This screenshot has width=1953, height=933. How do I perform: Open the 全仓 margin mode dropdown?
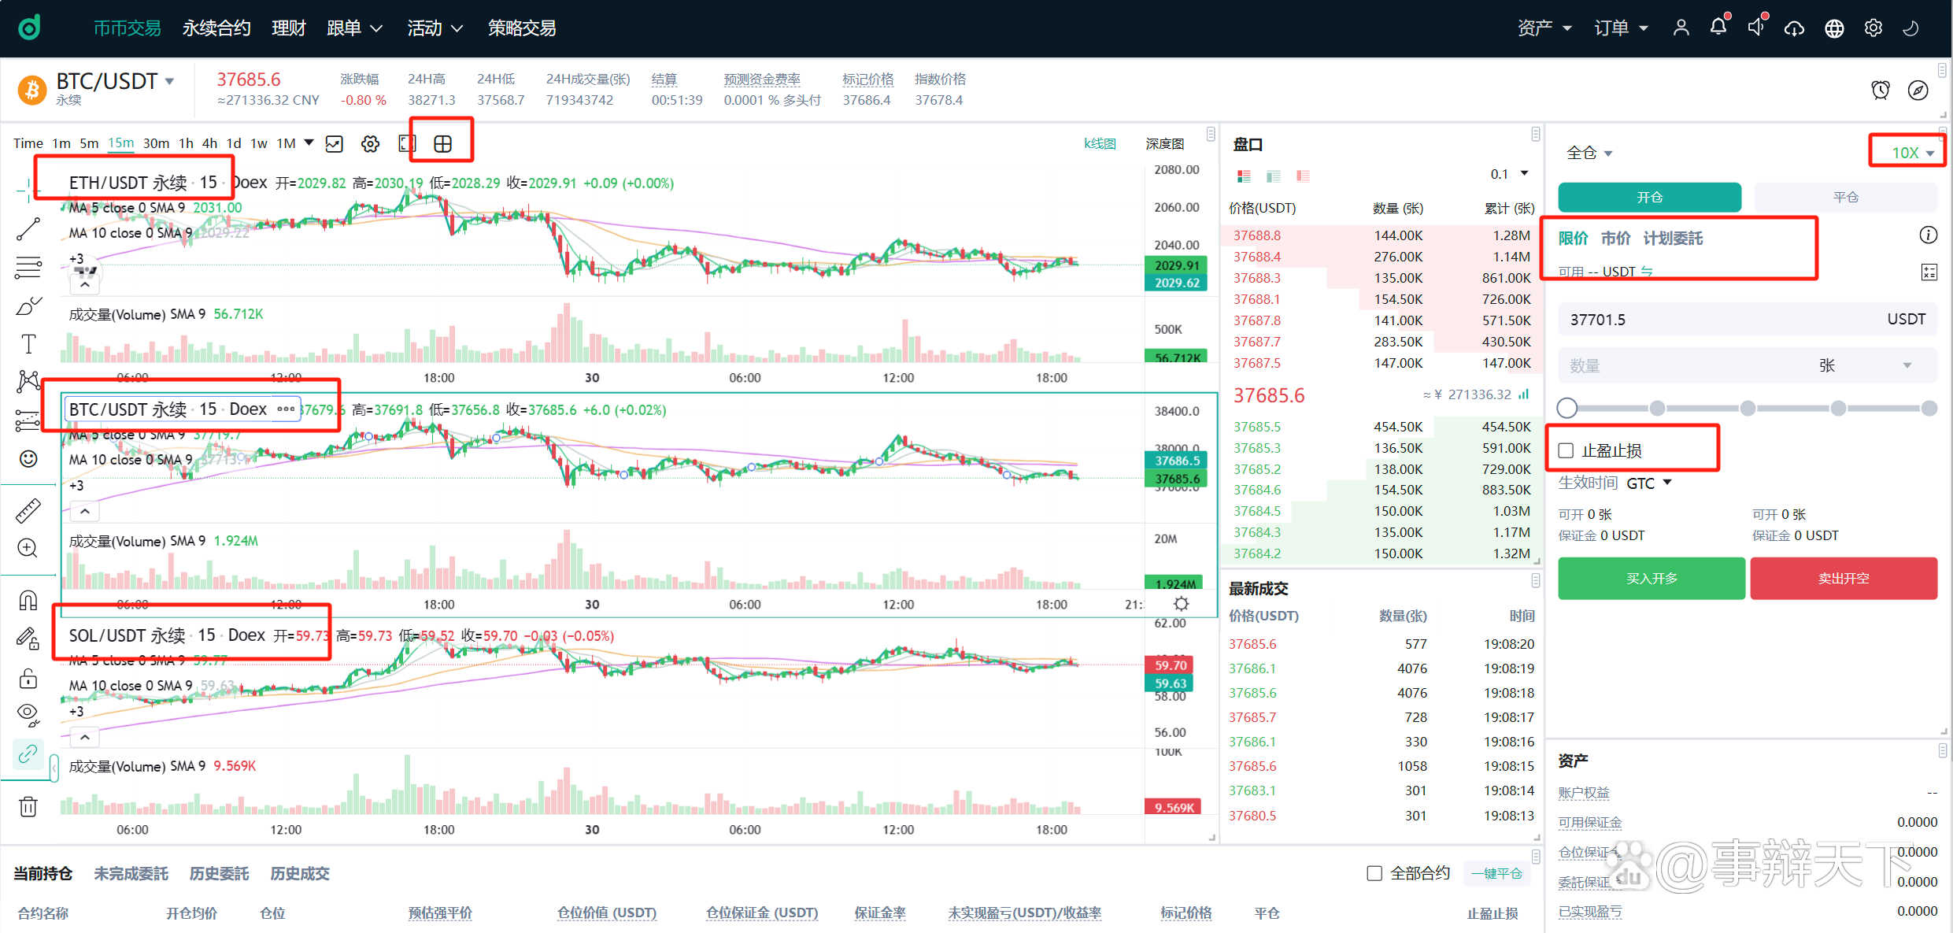(x=1589, y=153)
